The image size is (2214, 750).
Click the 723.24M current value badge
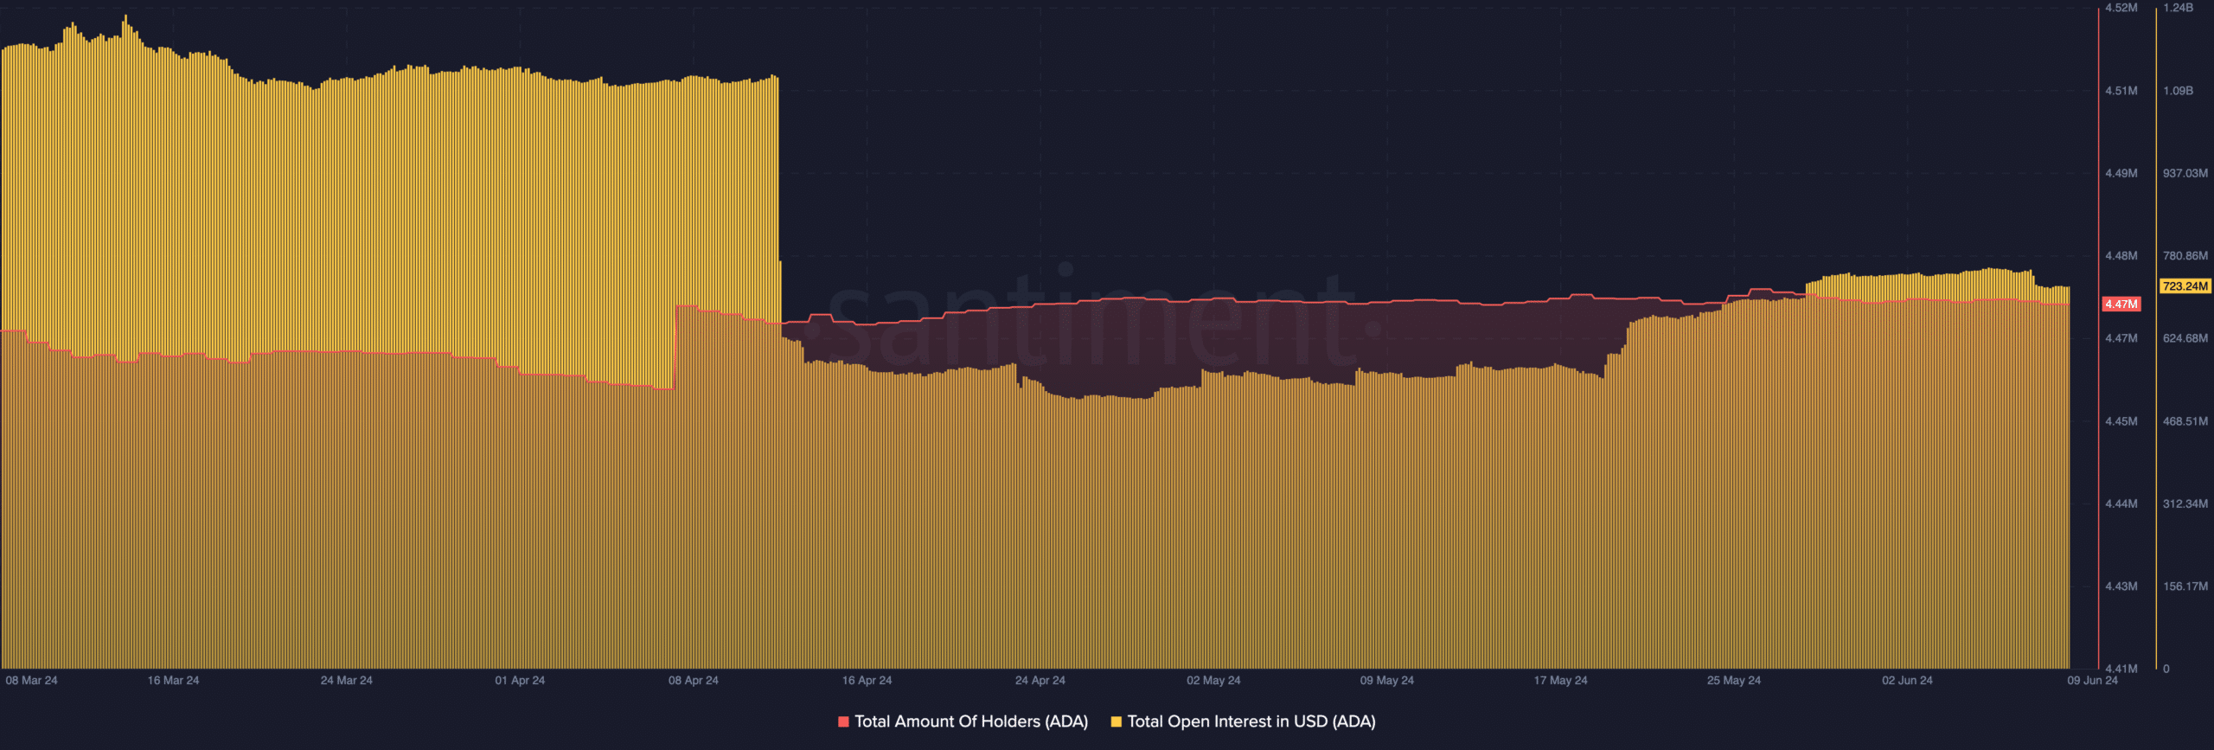pyautogui.click(x=2185, y=286)
